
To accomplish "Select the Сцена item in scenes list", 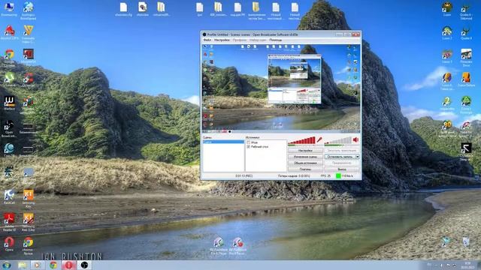I will click(x=223, y=142).
